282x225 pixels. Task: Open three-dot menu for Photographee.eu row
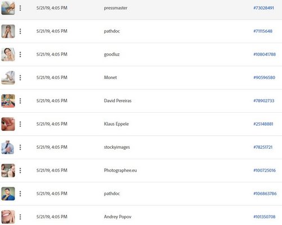coord(20,171)
